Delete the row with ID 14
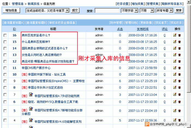Image resolution: width=191 pixels, height=128 pixels. click(x=180, y=48)
